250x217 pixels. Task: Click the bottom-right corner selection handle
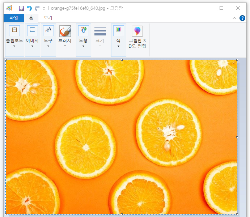tap(237, 214)
